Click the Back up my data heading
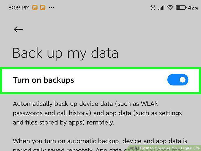This screenshot has width=201, height=151. [65, 53]
